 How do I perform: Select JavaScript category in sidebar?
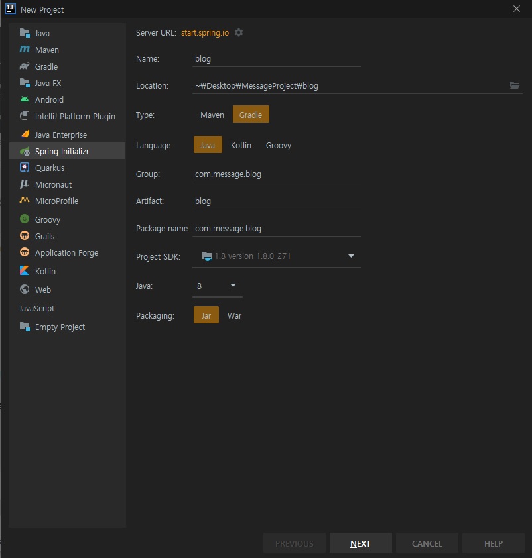tap(36, 308)
